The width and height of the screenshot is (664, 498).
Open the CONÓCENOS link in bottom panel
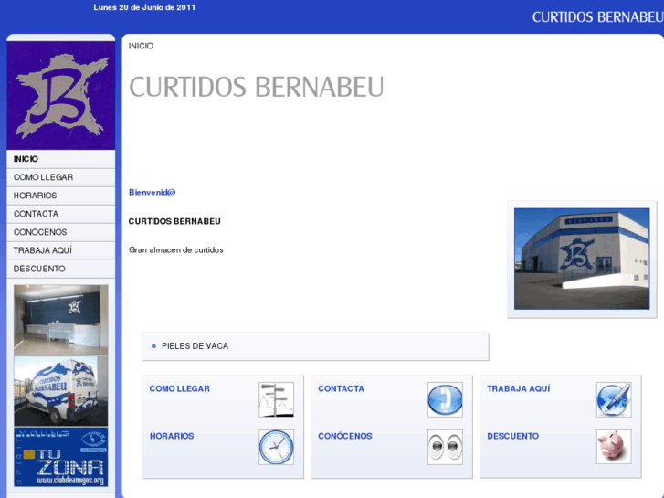[x=345, y=436]
